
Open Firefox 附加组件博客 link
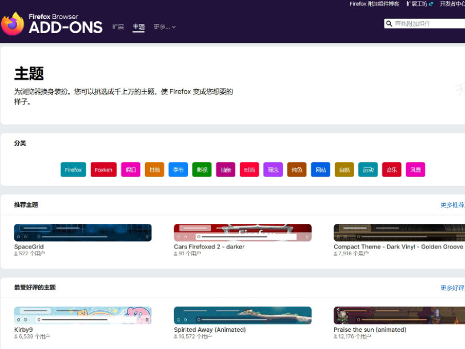click(x=374, y=4)
